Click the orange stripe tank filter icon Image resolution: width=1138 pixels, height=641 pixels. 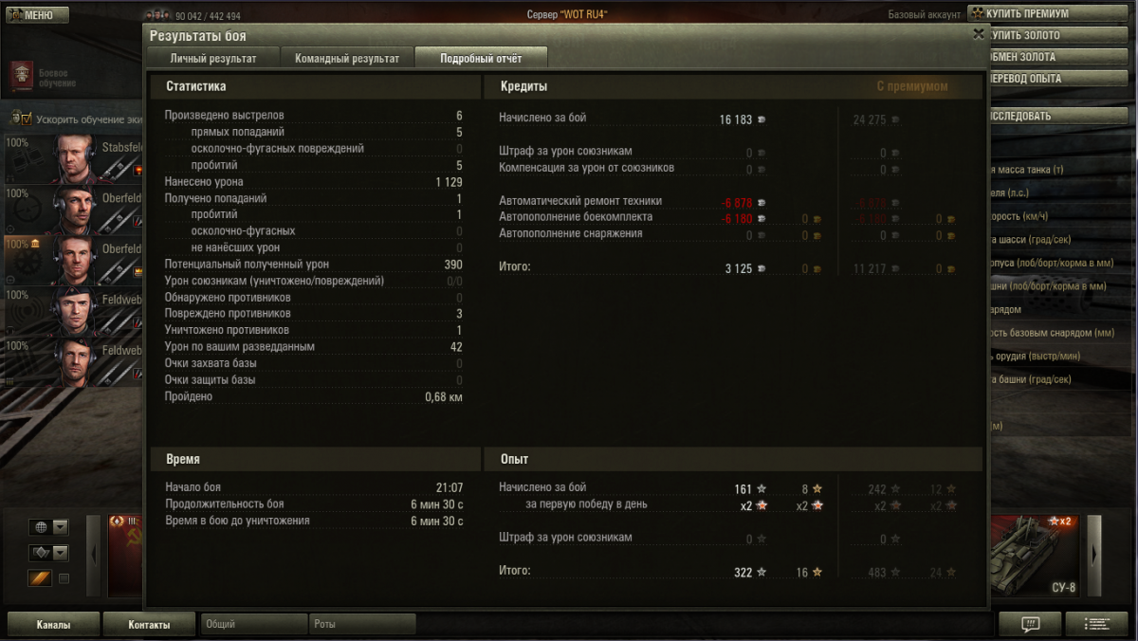[40, 578]
